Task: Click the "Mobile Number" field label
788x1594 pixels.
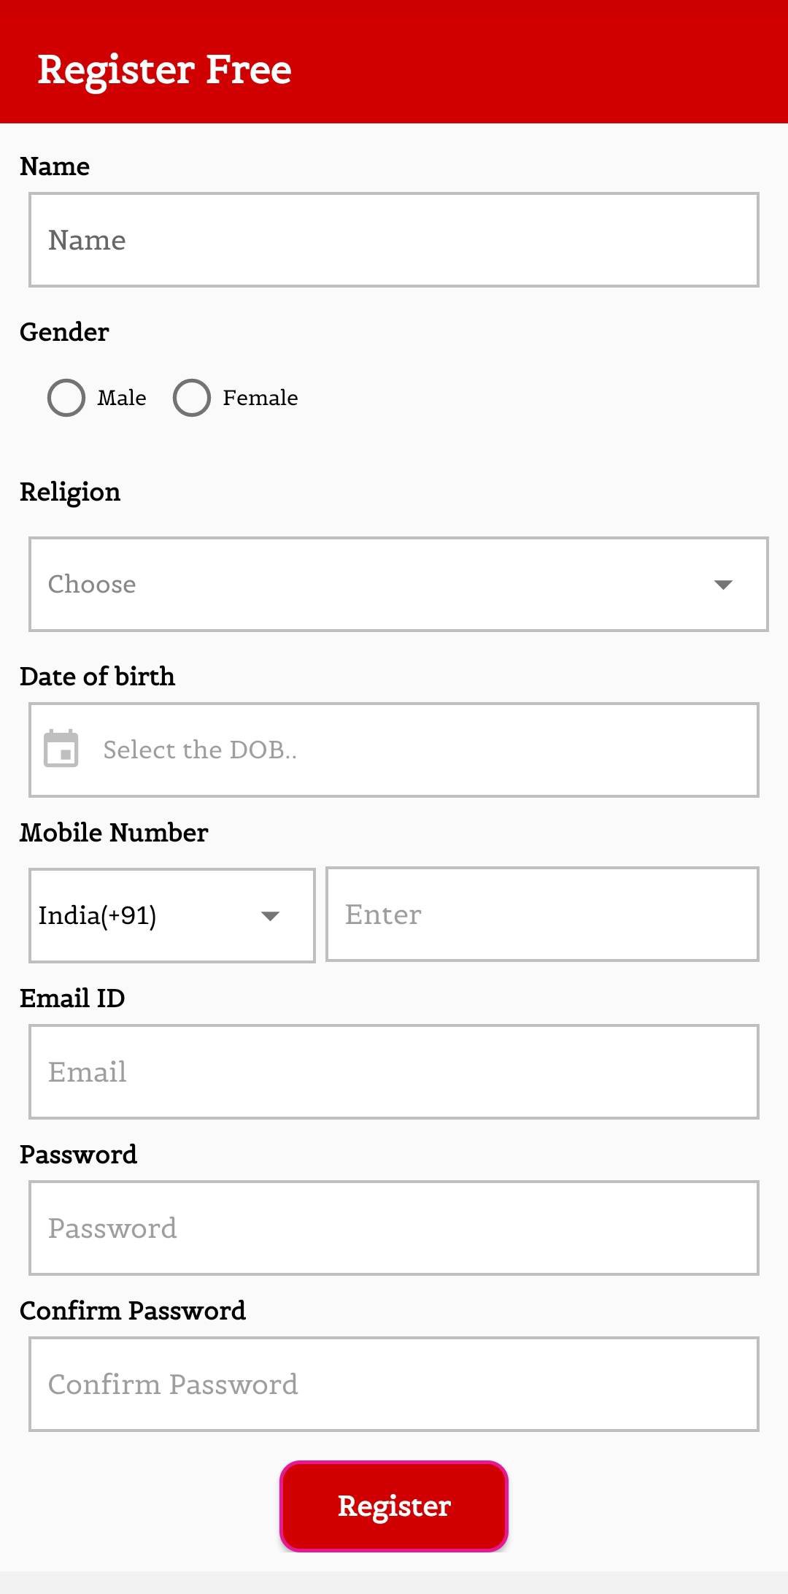Action: [x=115, y=833]
